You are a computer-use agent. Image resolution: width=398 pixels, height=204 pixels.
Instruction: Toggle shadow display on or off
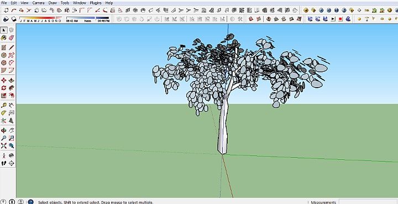tap(14, 19)
